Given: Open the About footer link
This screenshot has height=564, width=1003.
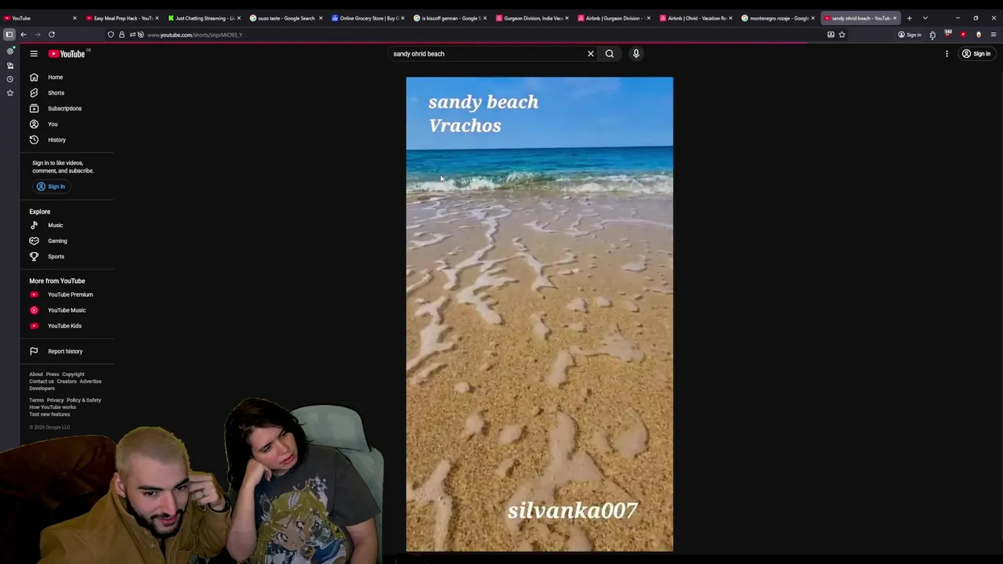Looking at the screenshot, I should coord(36,374).
